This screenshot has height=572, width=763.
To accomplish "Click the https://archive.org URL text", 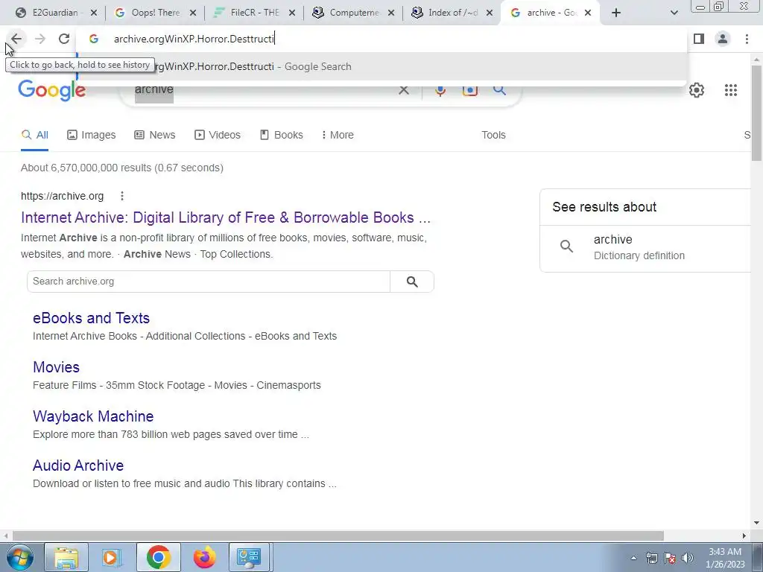I will pyautogui.click(x=63, y=196).
